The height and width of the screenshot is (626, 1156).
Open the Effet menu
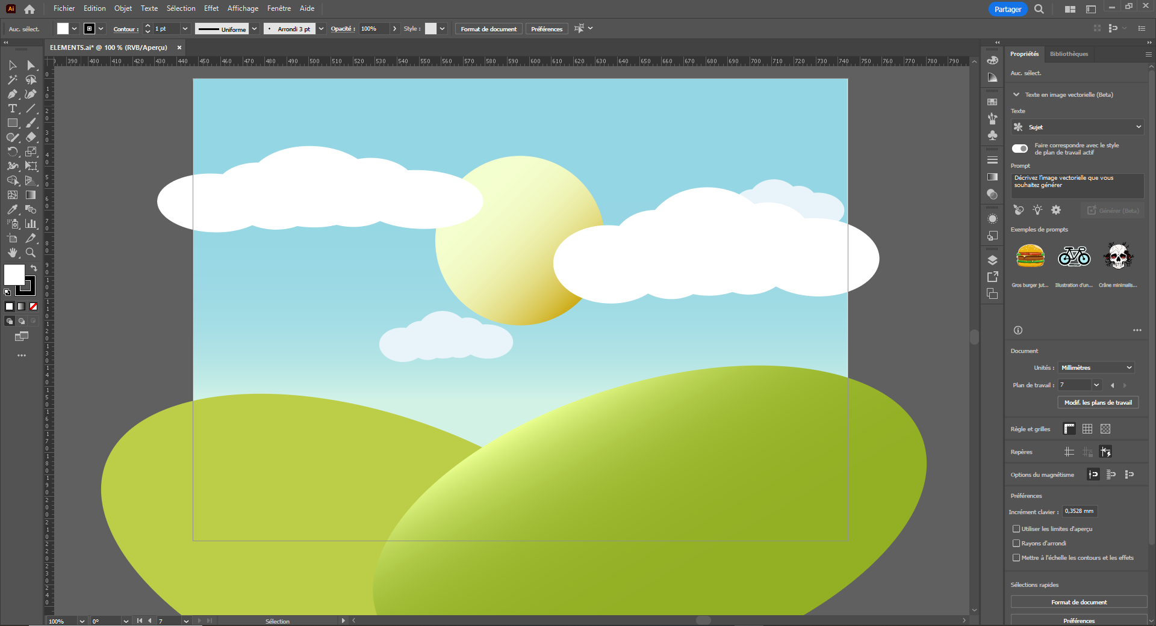click(x=211, y=8)
